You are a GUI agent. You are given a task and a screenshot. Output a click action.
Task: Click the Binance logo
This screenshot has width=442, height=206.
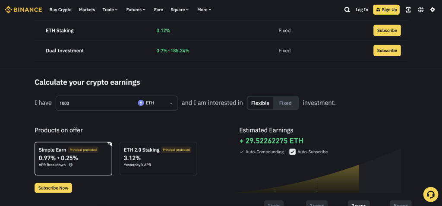[23, 10]
